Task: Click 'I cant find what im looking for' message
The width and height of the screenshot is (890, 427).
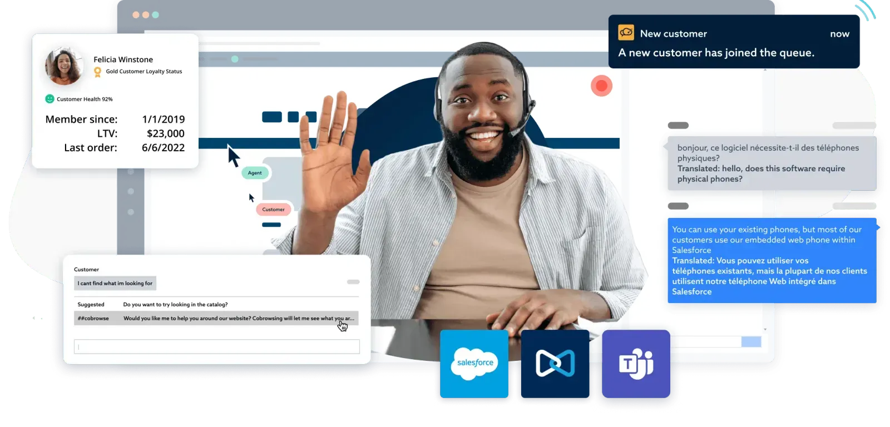Action: click(115, 284)
